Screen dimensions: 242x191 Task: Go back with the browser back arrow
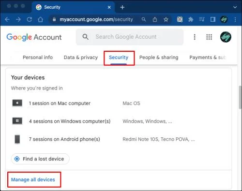coord(7,20)
